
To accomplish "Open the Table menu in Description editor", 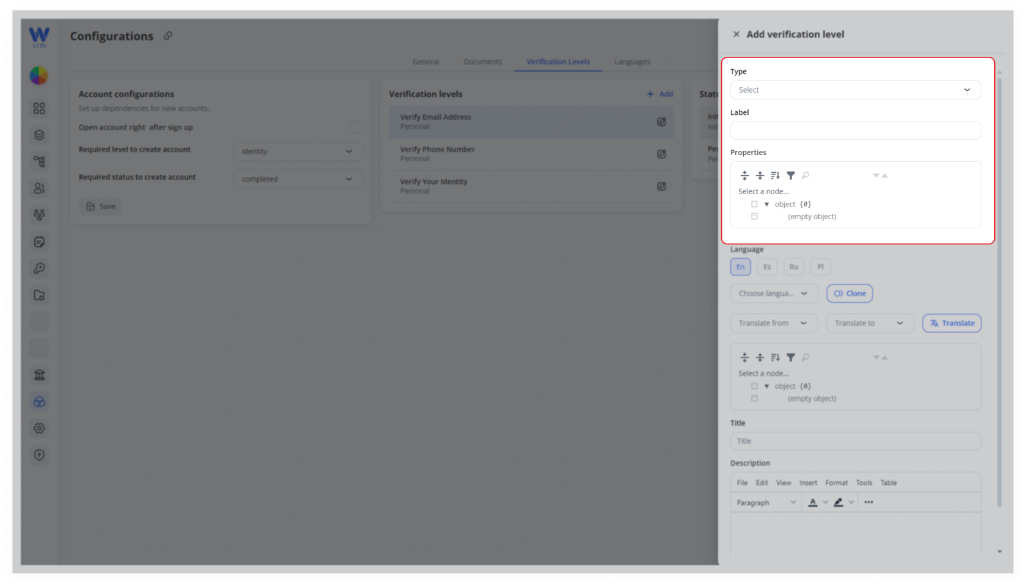I will point(889,482).
